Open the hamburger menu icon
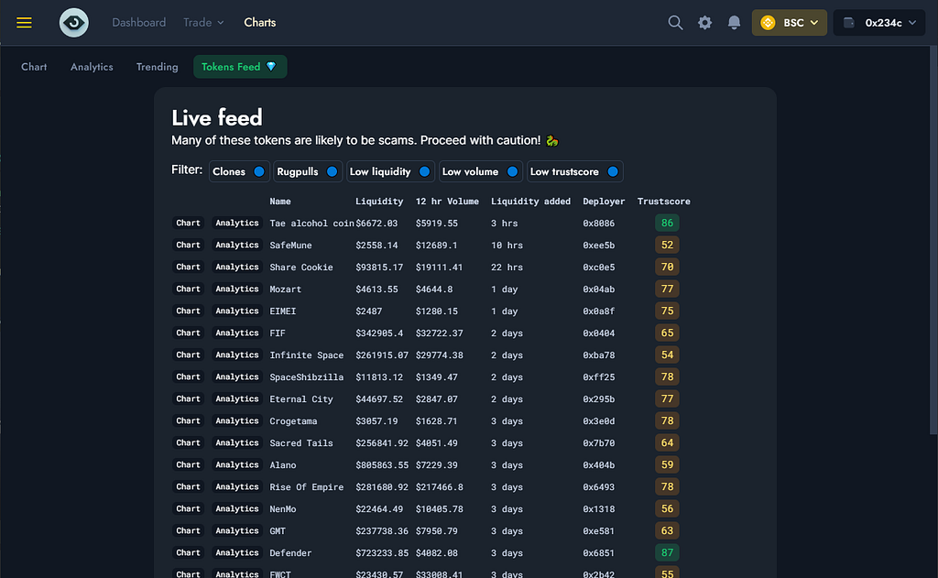938x578 pixels. (24, 23)
